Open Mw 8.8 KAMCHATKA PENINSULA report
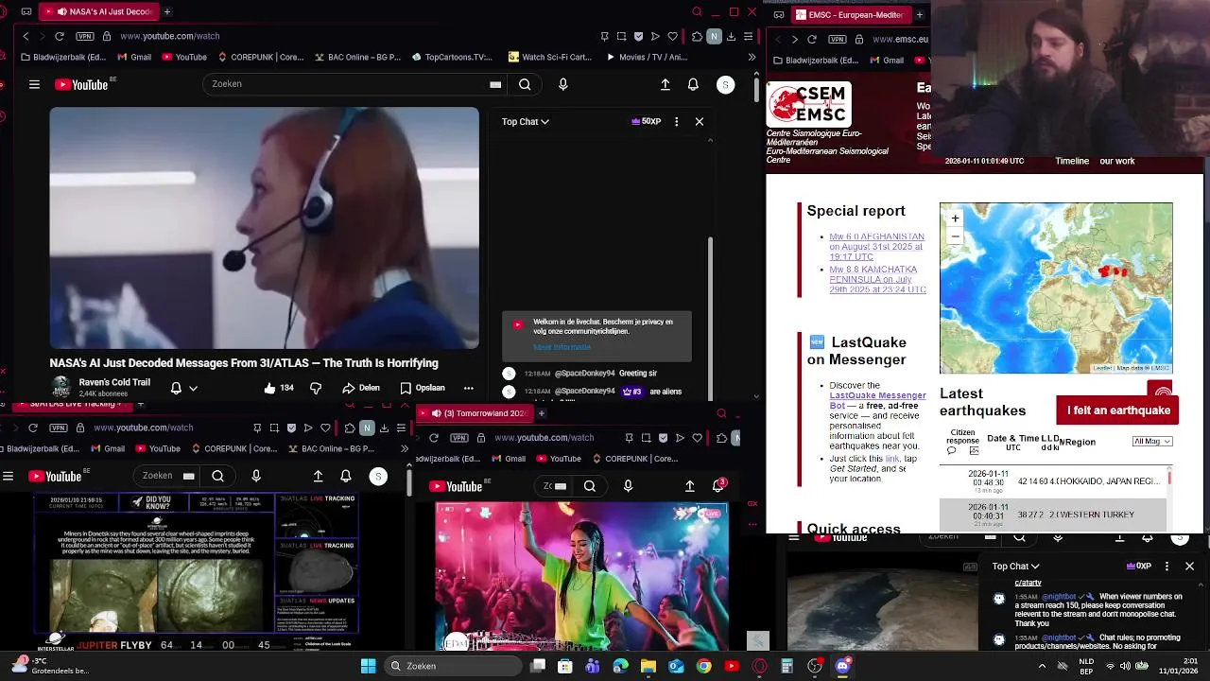 [877, 279]
